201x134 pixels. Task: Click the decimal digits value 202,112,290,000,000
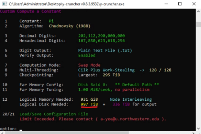pyautogui.click(x=101, y=36)
